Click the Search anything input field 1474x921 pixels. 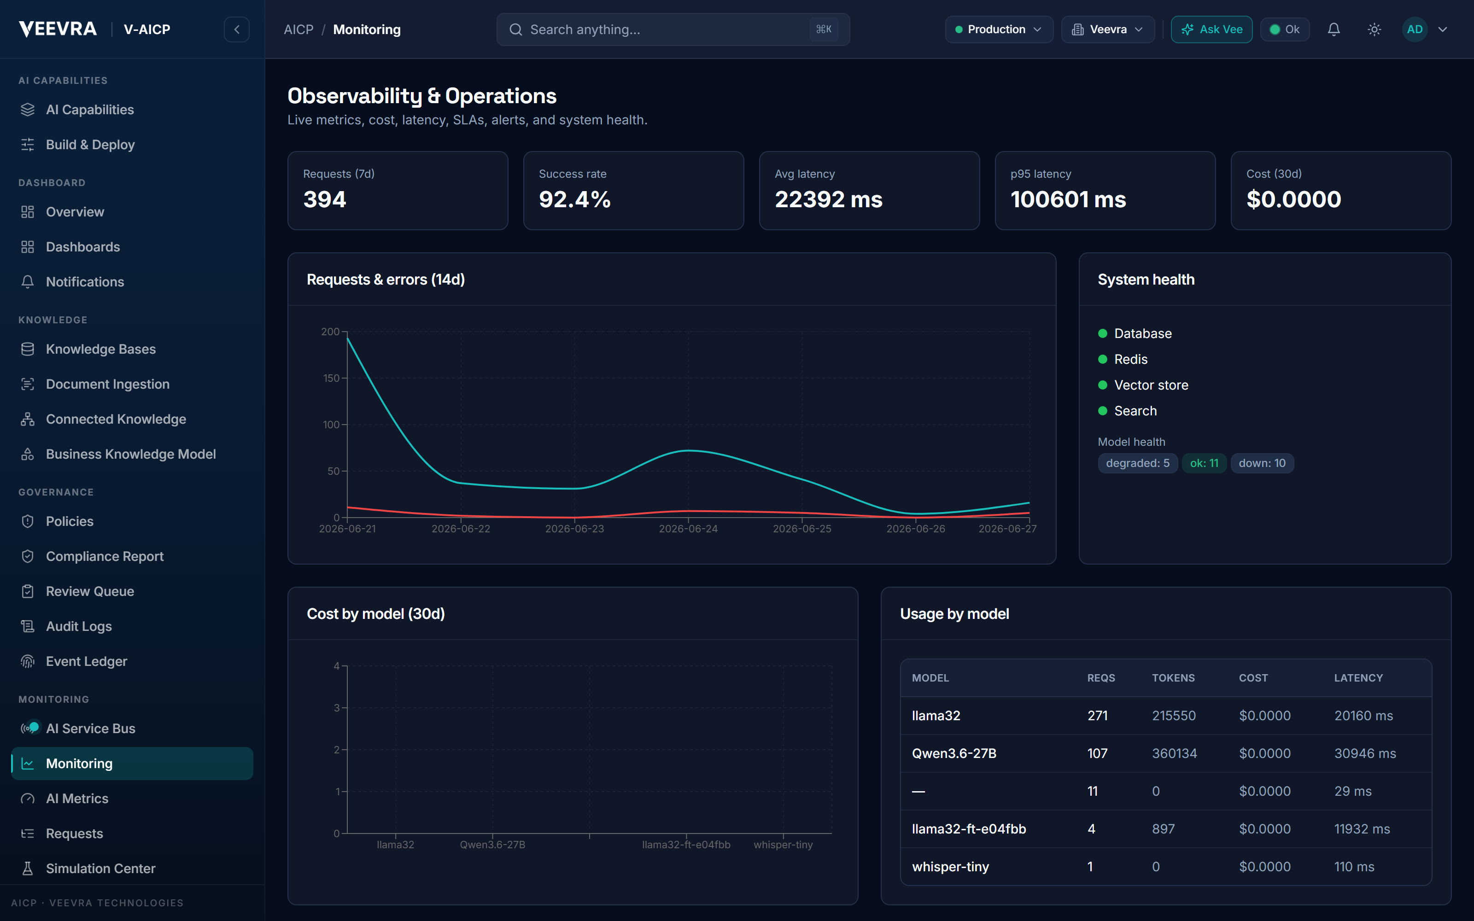(673, 29)
